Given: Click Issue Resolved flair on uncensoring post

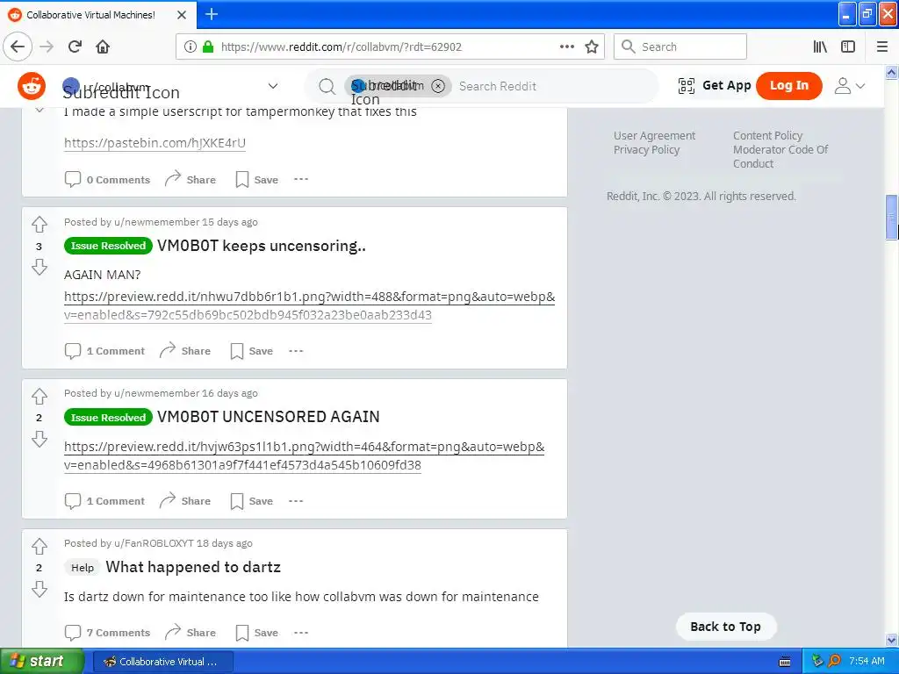Looking at the screenshot, I should click(108, 246).
